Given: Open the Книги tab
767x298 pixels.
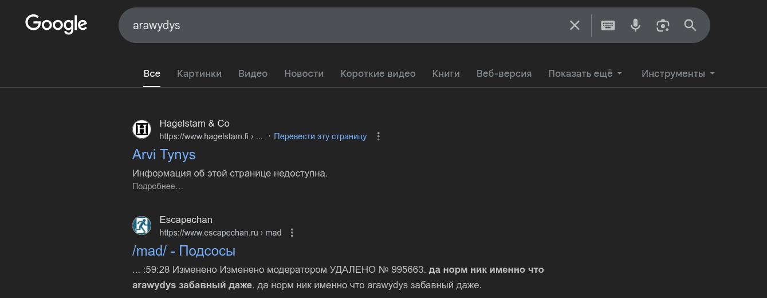Looking at the screenshot, I should tap(446, 73).
